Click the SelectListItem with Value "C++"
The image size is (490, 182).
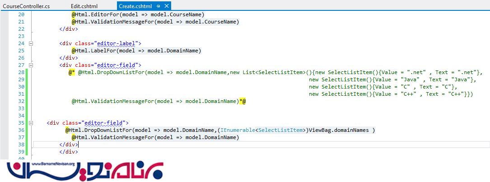391,94
